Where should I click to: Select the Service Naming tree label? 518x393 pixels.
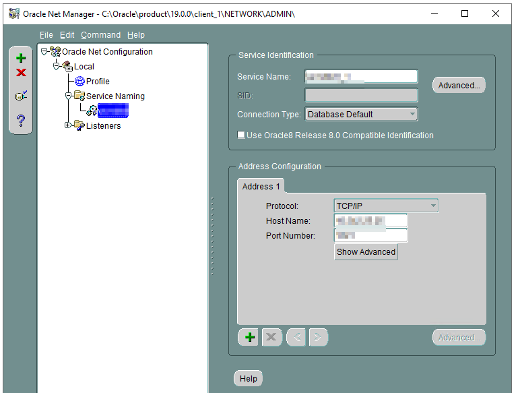pyautogui.click(x=115, y=96)
